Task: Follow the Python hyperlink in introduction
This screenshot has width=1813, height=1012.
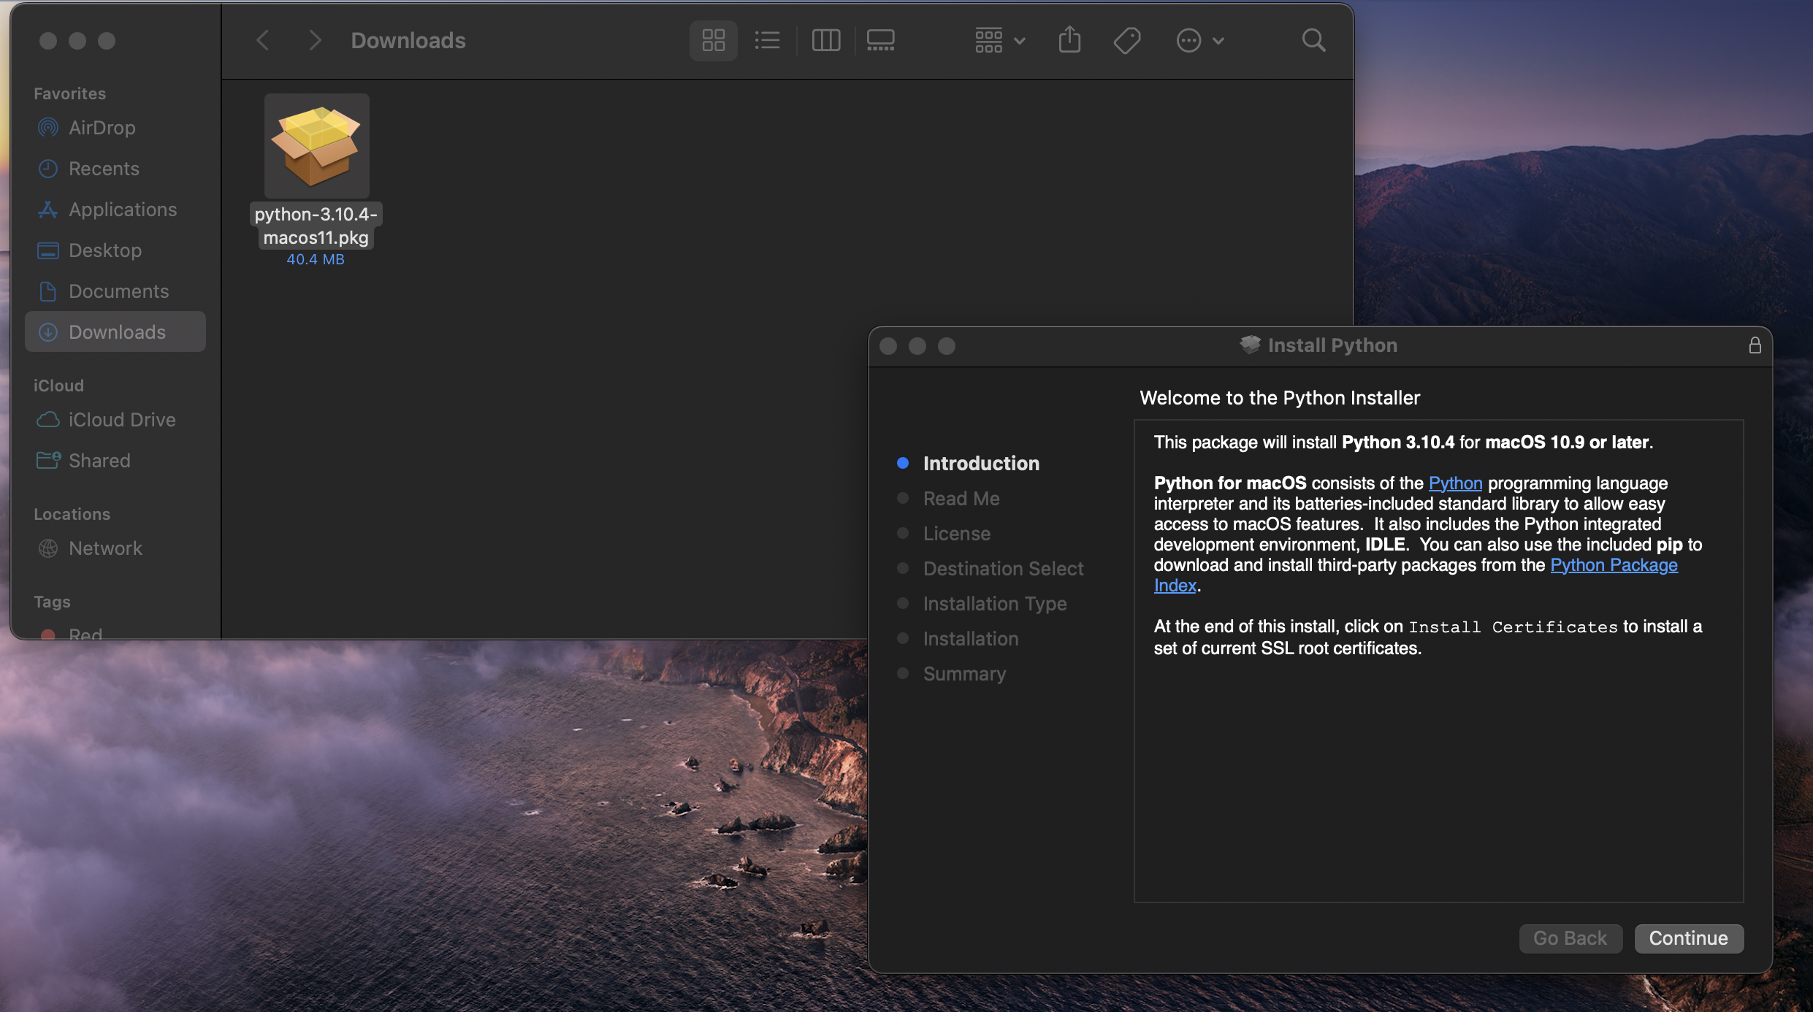Action: (1455, 483)
